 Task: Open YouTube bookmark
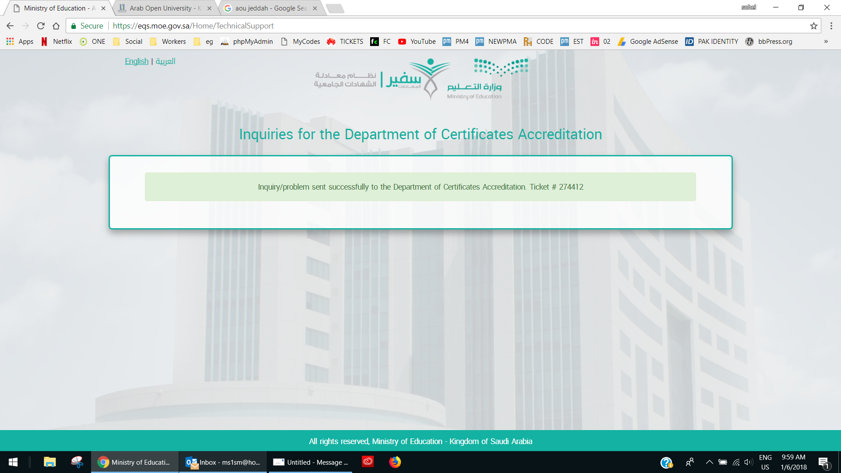pyautogui.click(x=417, y=42)
